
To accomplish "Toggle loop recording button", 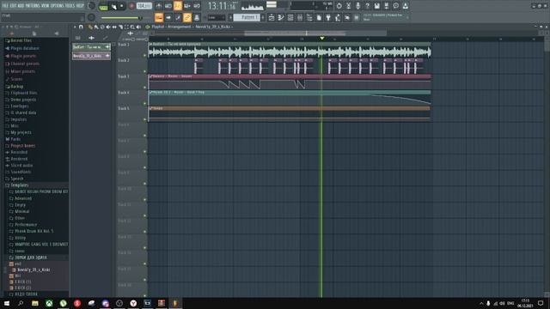I will click(x=197, y=6).
